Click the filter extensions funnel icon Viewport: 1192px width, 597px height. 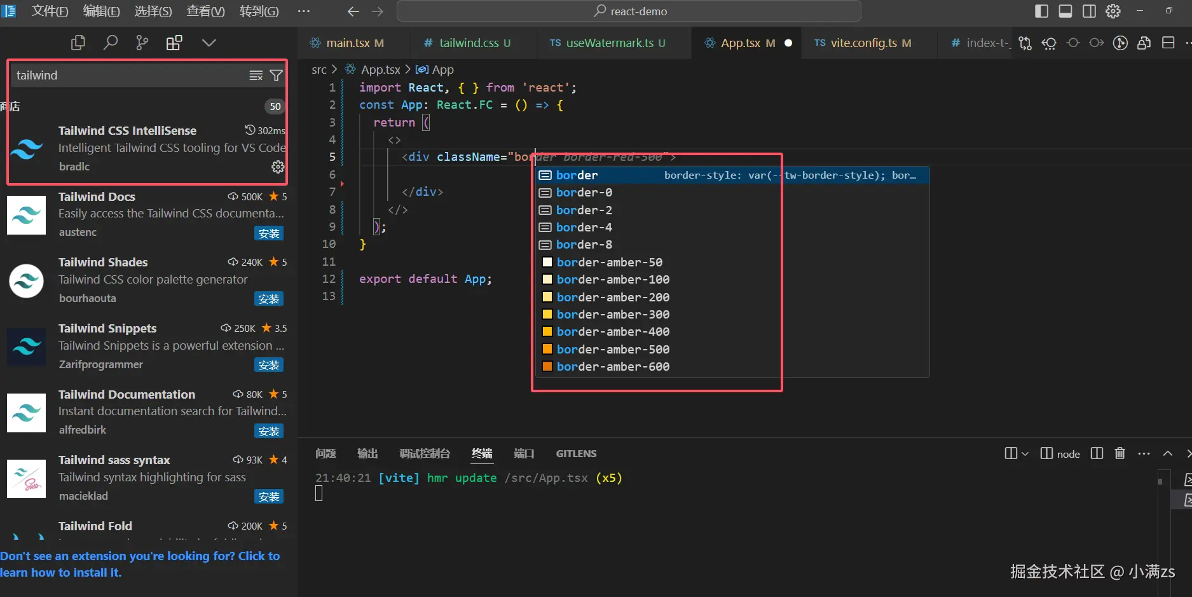277,76
